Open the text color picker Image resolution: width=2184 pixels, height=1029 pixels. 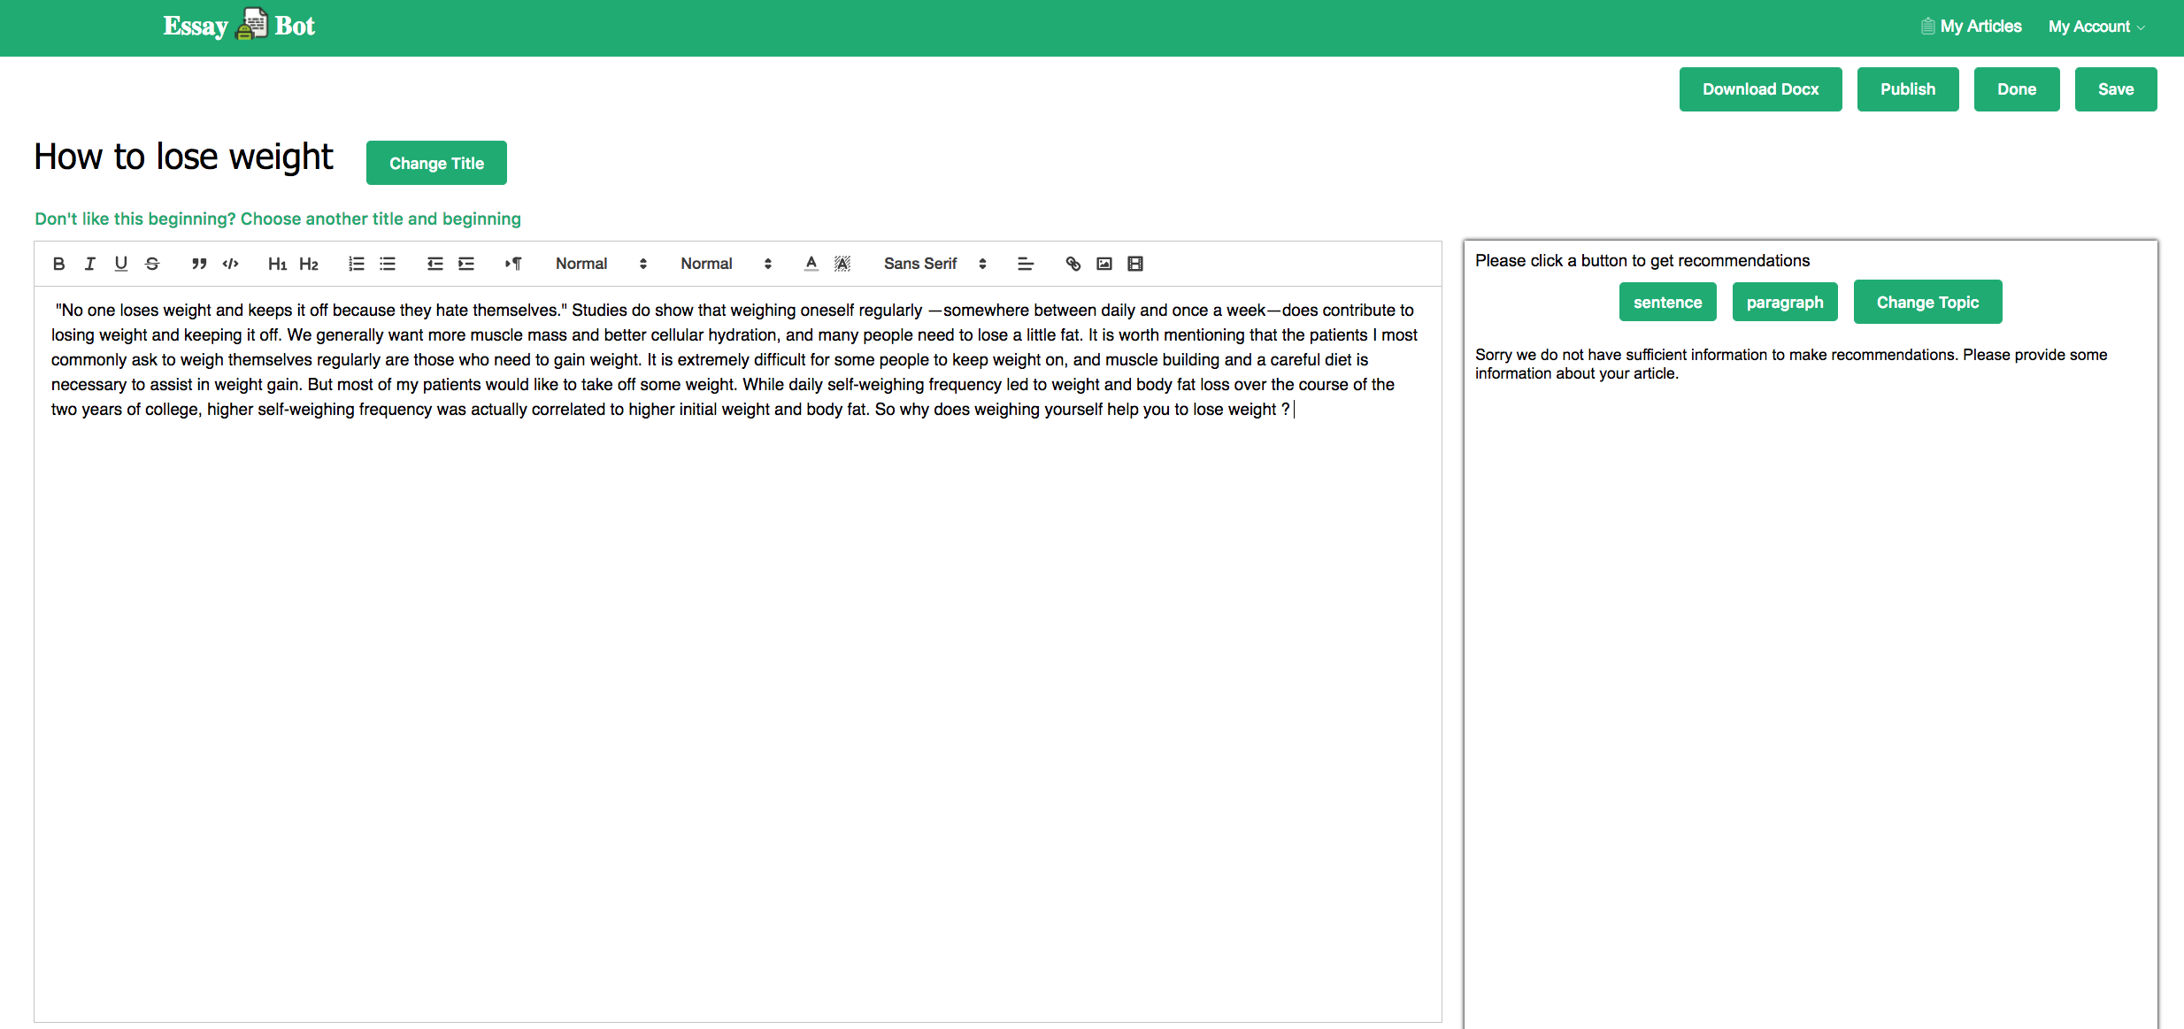[811, 264]
